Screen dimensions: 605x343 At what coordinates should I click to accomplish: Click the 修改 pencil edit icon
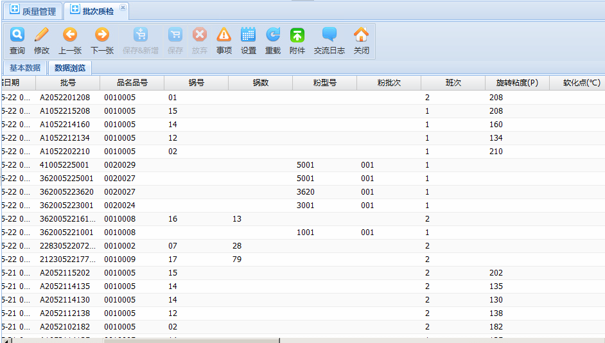[x=42, y=35]
